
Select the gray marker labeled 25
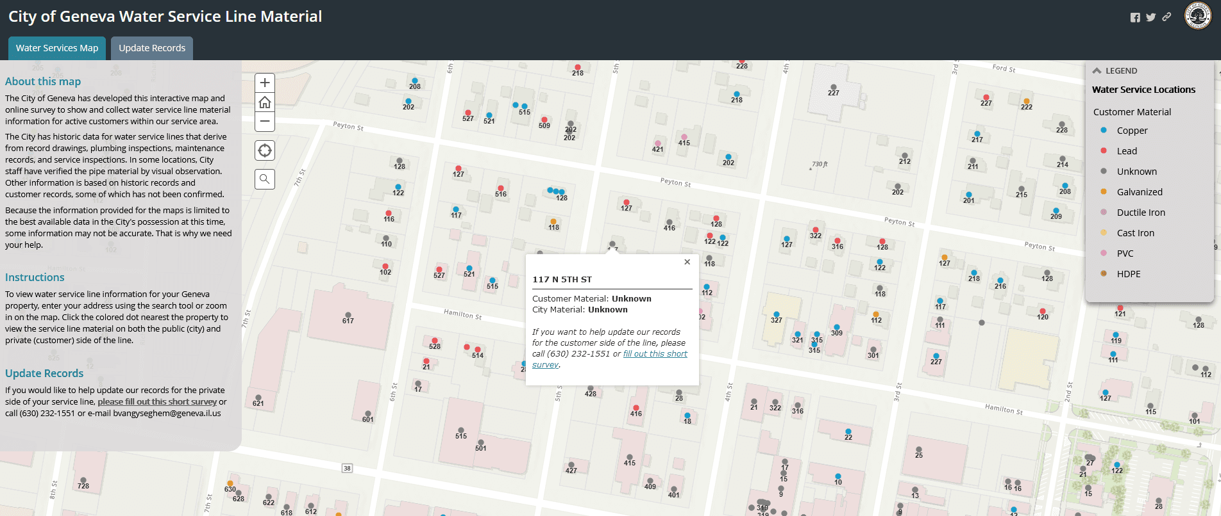tap(919, 449)
